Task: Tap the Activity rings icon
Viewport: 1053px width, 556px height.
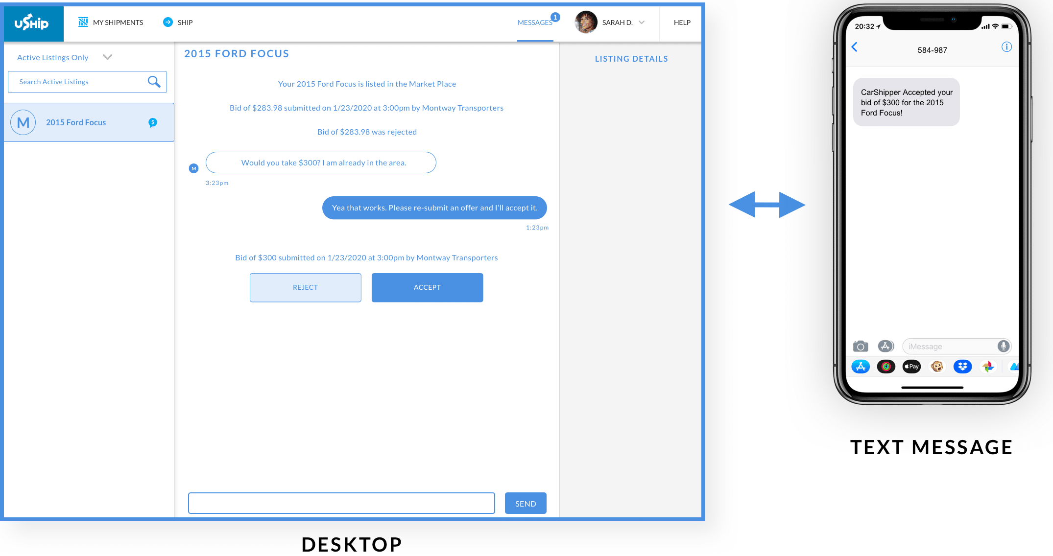Action: [886, 367]
